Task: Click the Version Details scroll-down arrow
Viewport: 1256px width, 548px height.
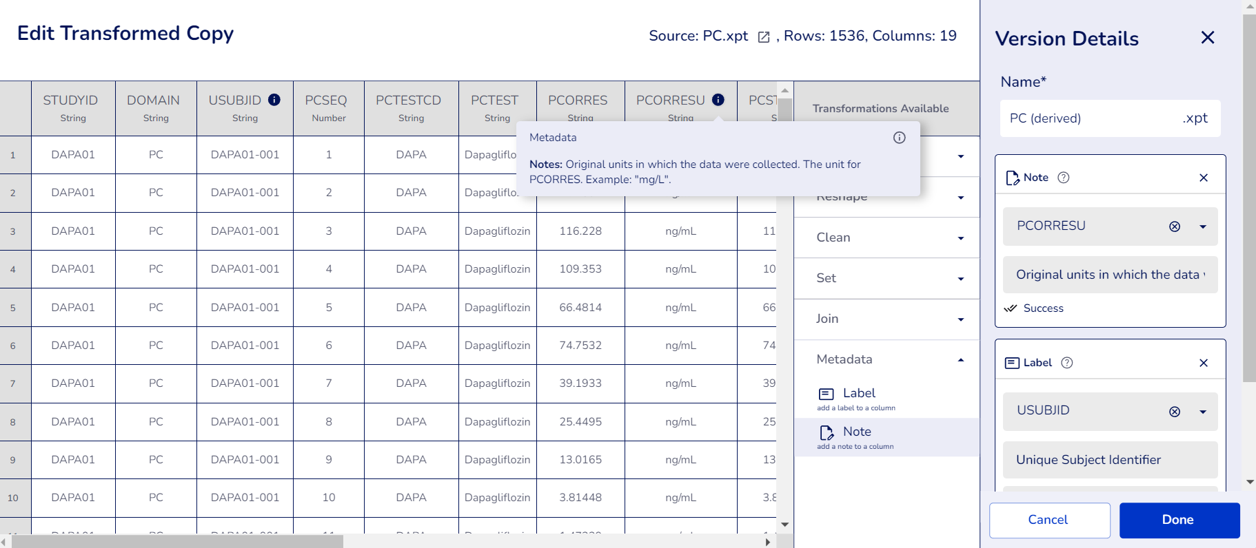Action: [x=1249, y=482]
